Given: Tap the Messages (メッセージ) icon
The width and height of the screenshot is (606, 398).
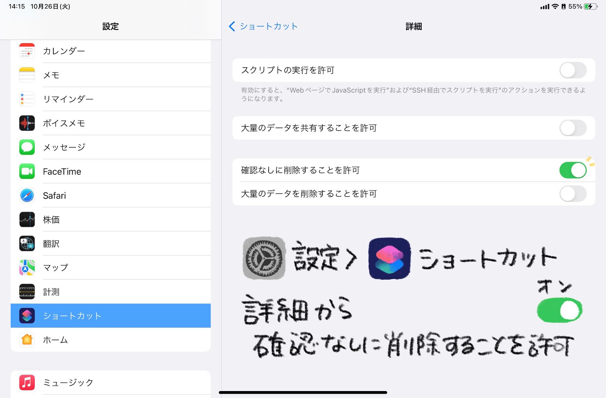Looking at the screenshot, I should click(x=27, y=147).
